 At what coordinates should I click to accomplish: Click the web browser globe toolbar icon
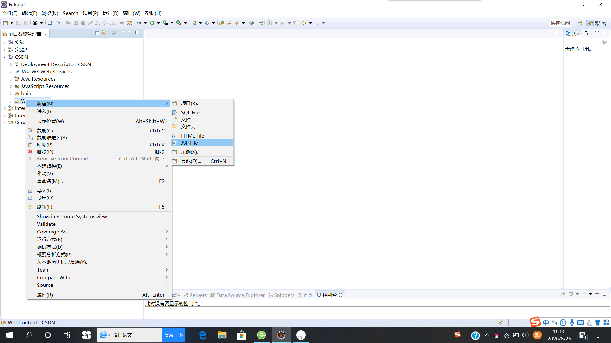[251, 23]
